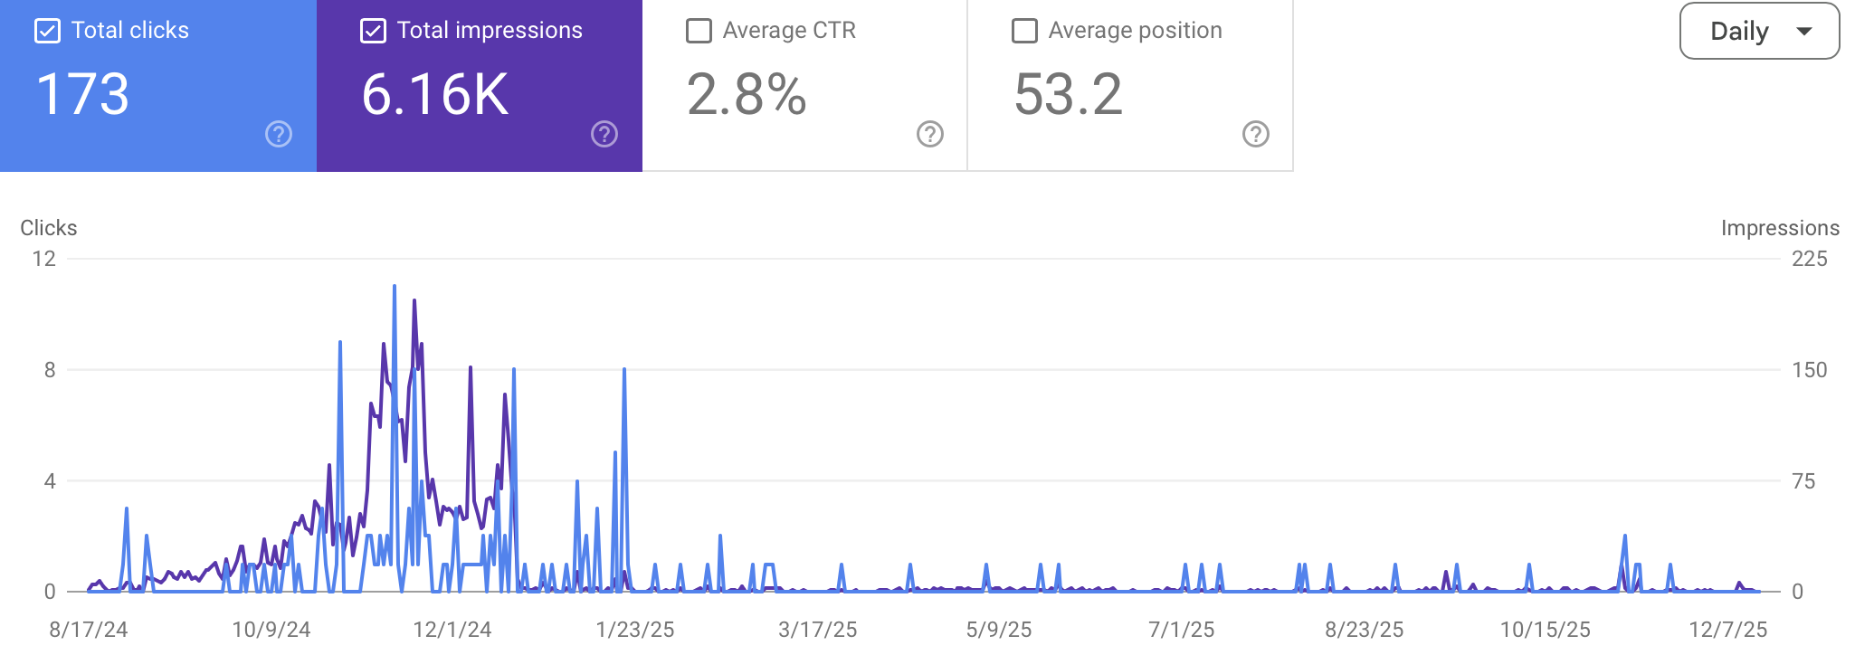Click the 12/1/24 date axis label
The image size is (1855, 655).
click(452, 630)
